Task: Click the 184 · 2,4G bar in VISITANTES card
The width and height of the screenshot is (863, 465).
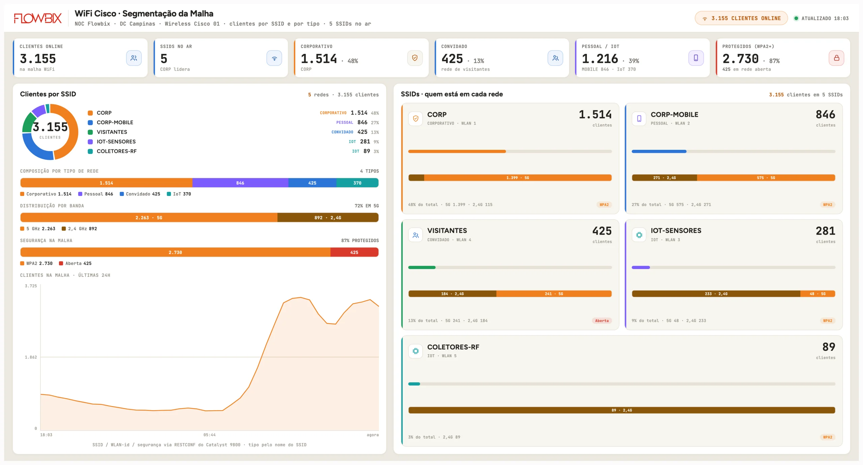Action: point(452,294)
